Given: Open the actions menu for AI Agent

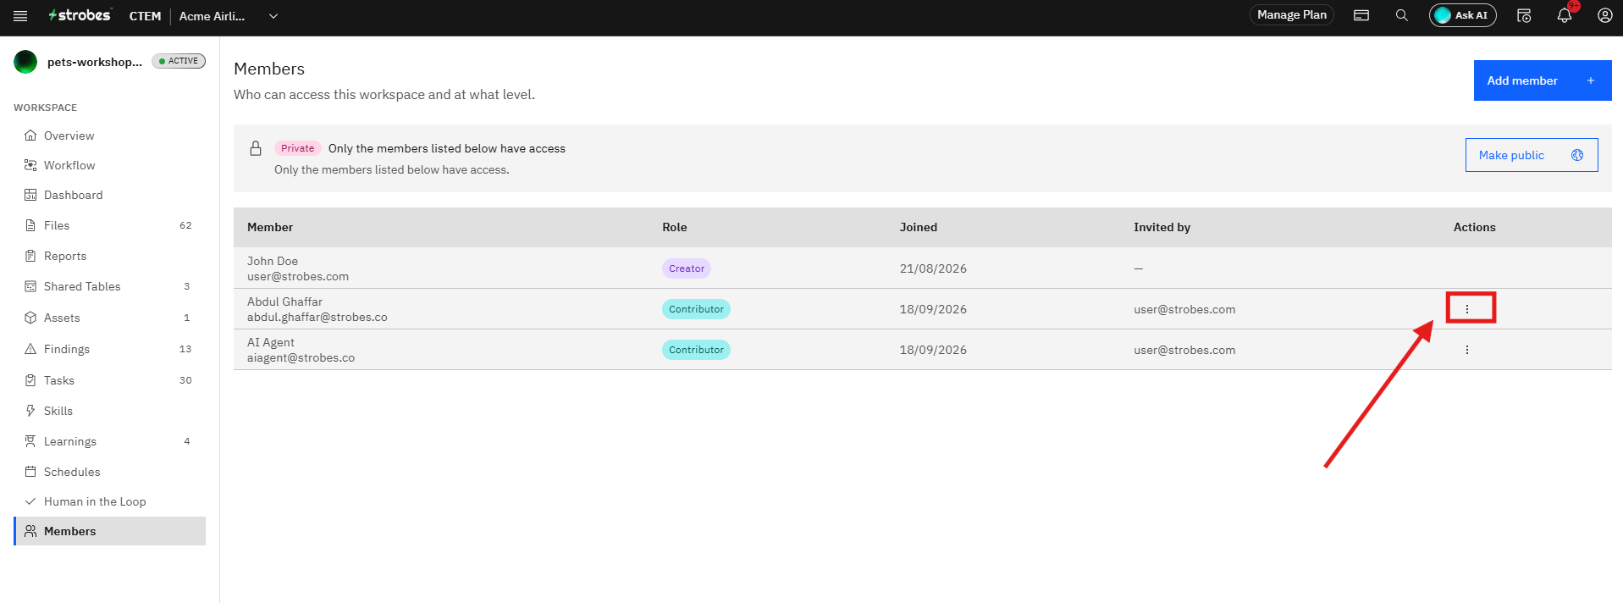Looking at the screenshot, I should 1467,350.
